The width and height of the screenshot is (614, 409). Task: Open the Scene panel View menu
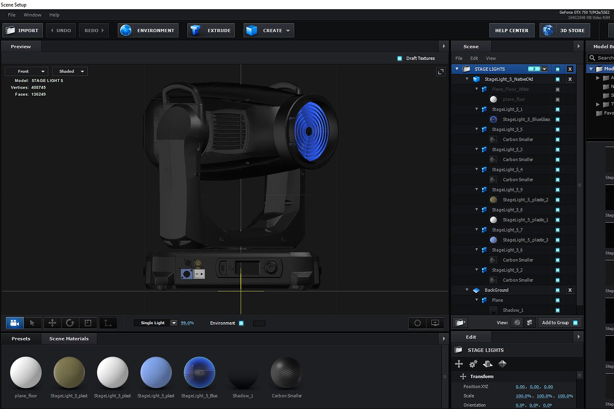point(491,58)
